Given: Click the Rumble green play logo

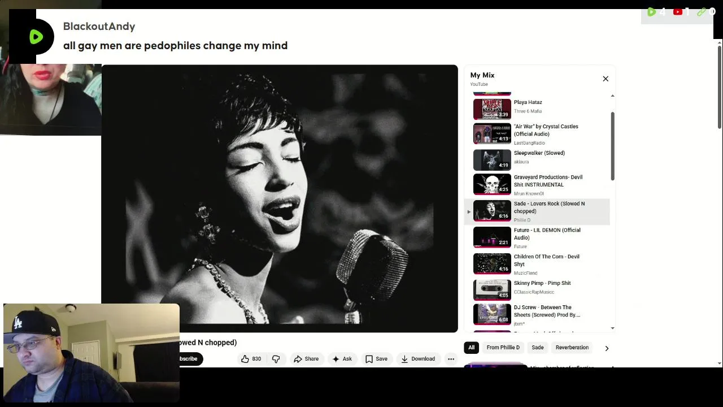Looking at the screenshot, I should tap(36, 37).
